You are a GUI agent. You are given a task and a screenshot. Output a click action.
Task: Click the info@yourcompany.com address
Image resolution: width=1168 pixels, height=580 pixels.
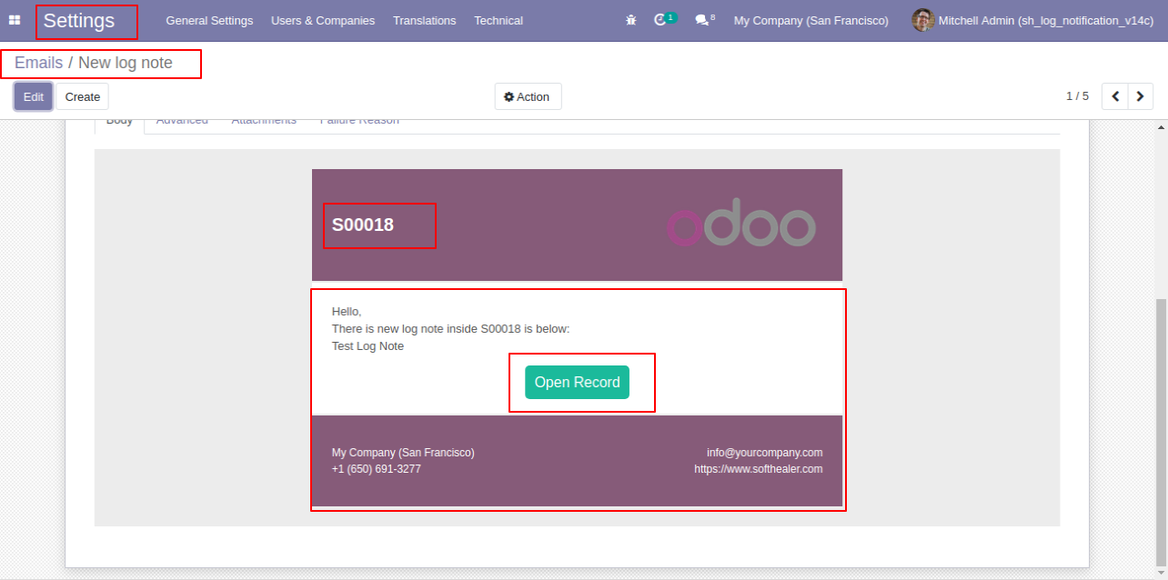pyautogui.click(x=764, y=453)
